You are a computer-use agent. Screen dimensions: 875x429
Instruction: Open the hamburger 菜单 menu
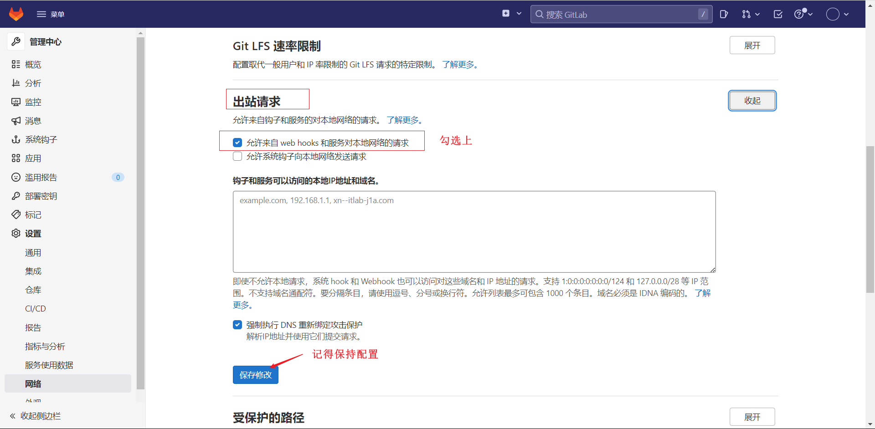[51, 14]
